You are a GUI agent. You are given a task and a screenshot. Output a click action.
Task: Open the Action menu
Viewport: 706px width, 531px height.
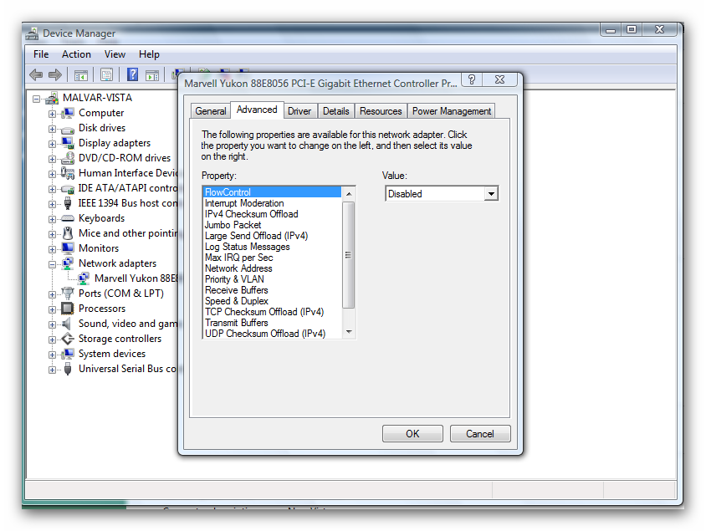point(76,54)
